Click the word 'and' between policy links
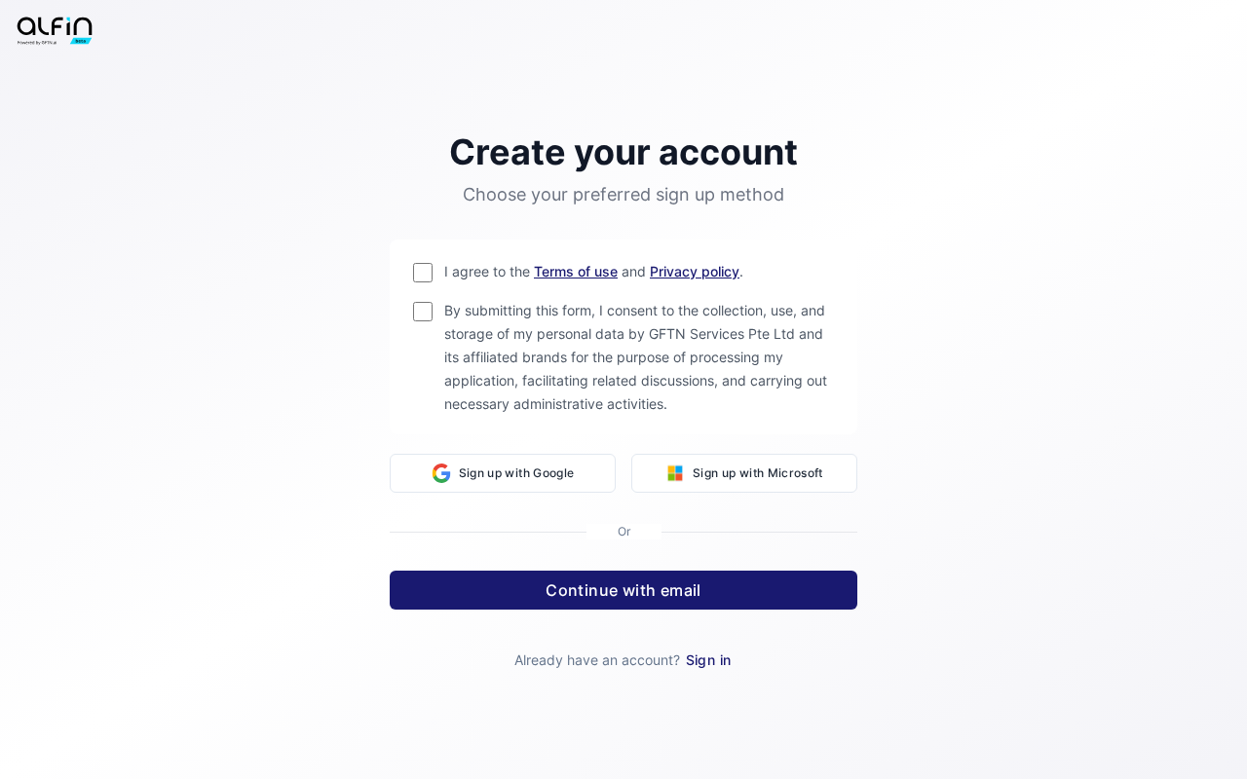Image resolution: width=1247 pixels, height=779 pixels. click(x=633, y=272)
